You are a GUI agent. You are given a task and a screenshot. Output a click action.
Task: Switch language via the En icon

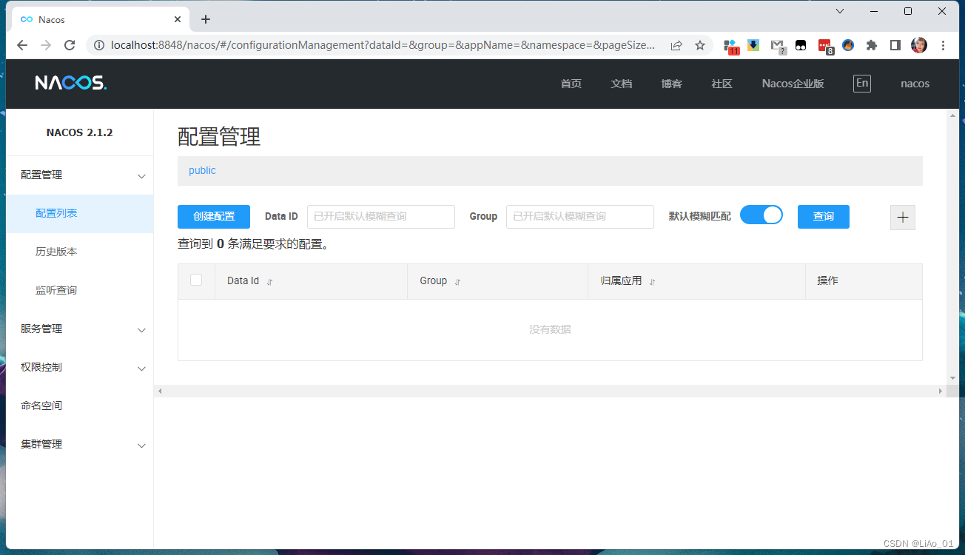click(861, 83)
